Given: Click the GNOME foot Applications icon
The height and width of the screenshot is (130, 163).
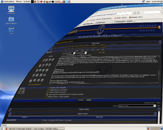Looking at the screenshot, I should (2, 2).
